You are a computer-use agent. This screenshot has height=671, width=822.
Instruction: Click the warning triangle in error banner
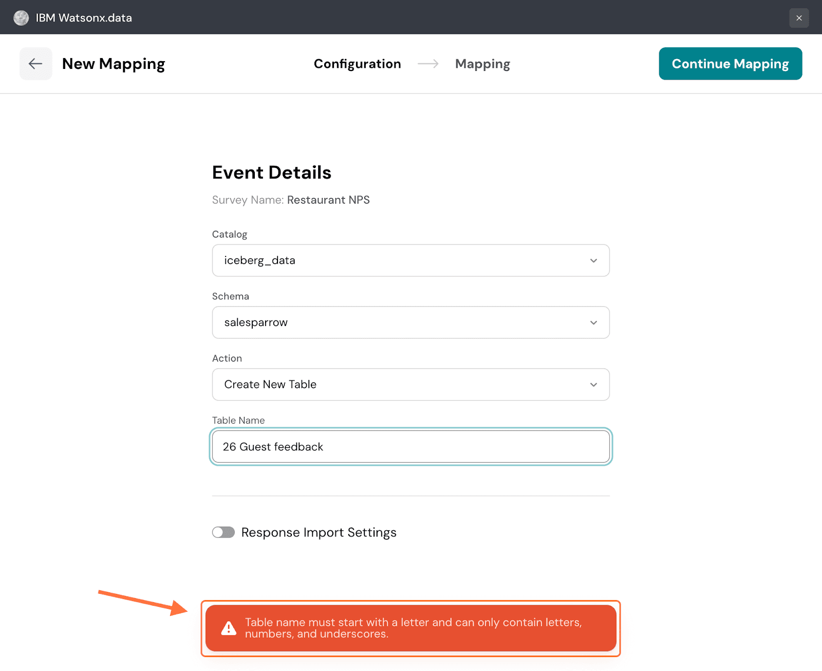[229, 628]
